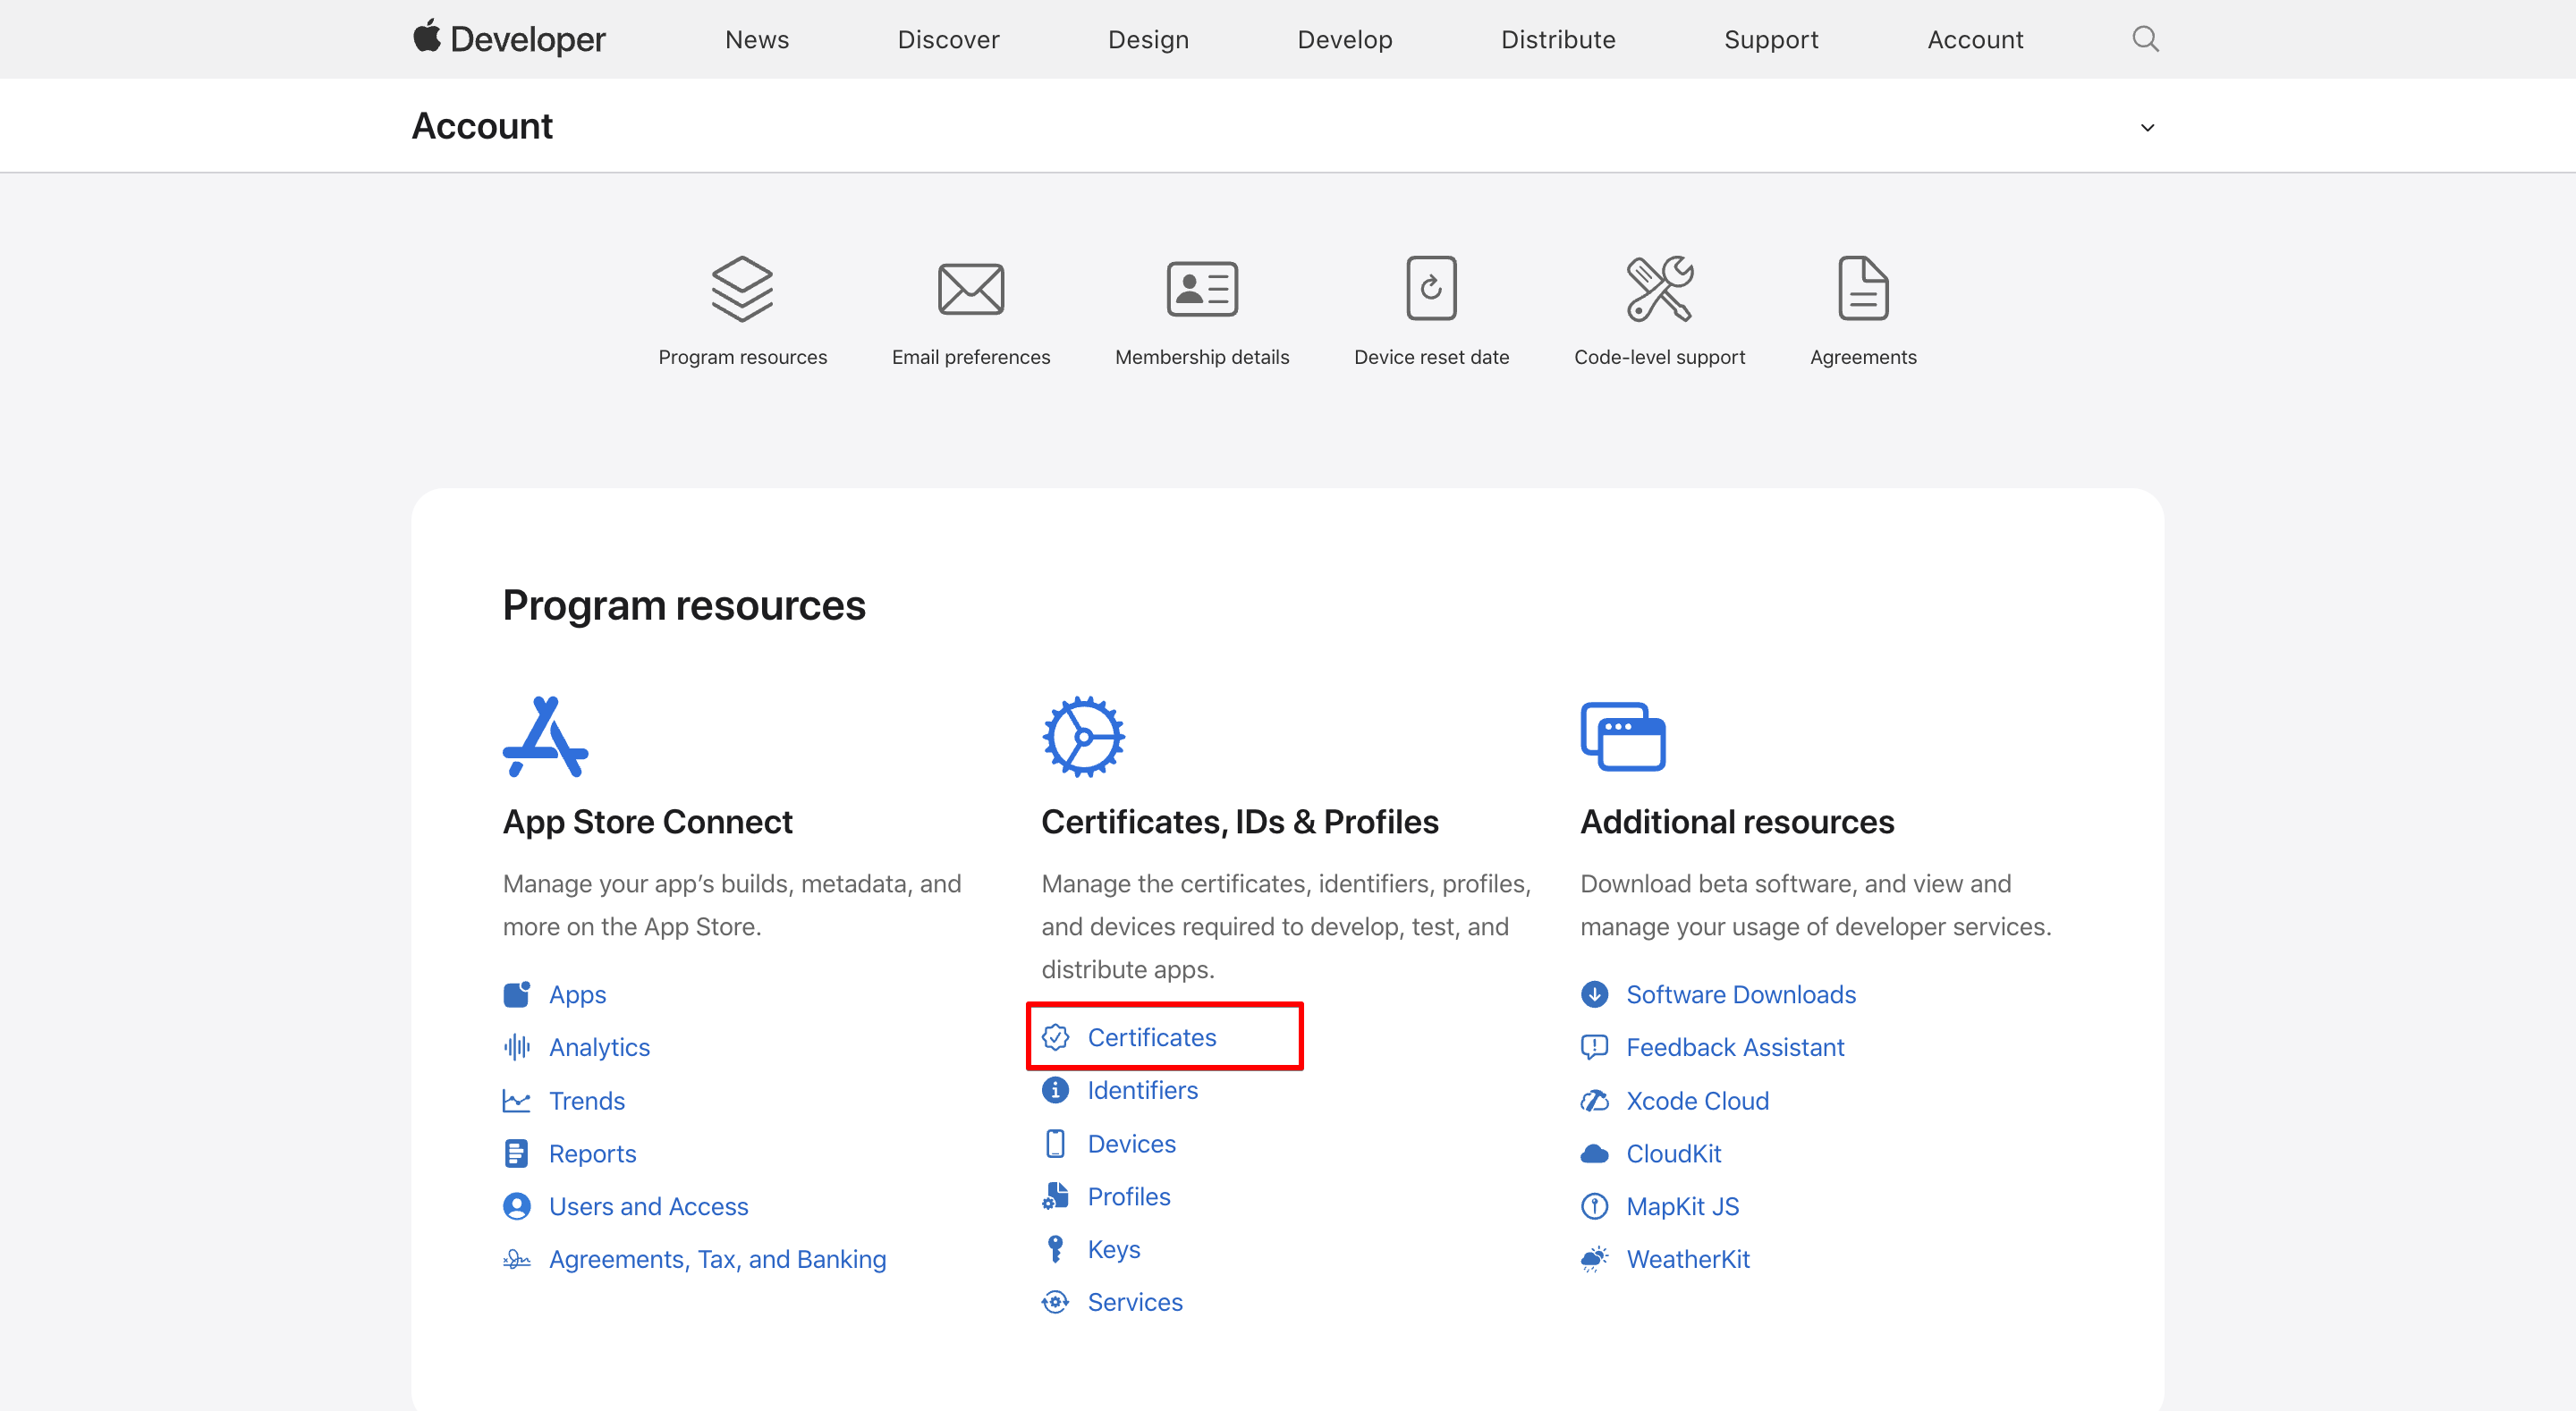Open search via the magnifying glass icon
The height and width of the screenshot is (1411, 2576).
pyautogui.click(x=2144, y=38)
